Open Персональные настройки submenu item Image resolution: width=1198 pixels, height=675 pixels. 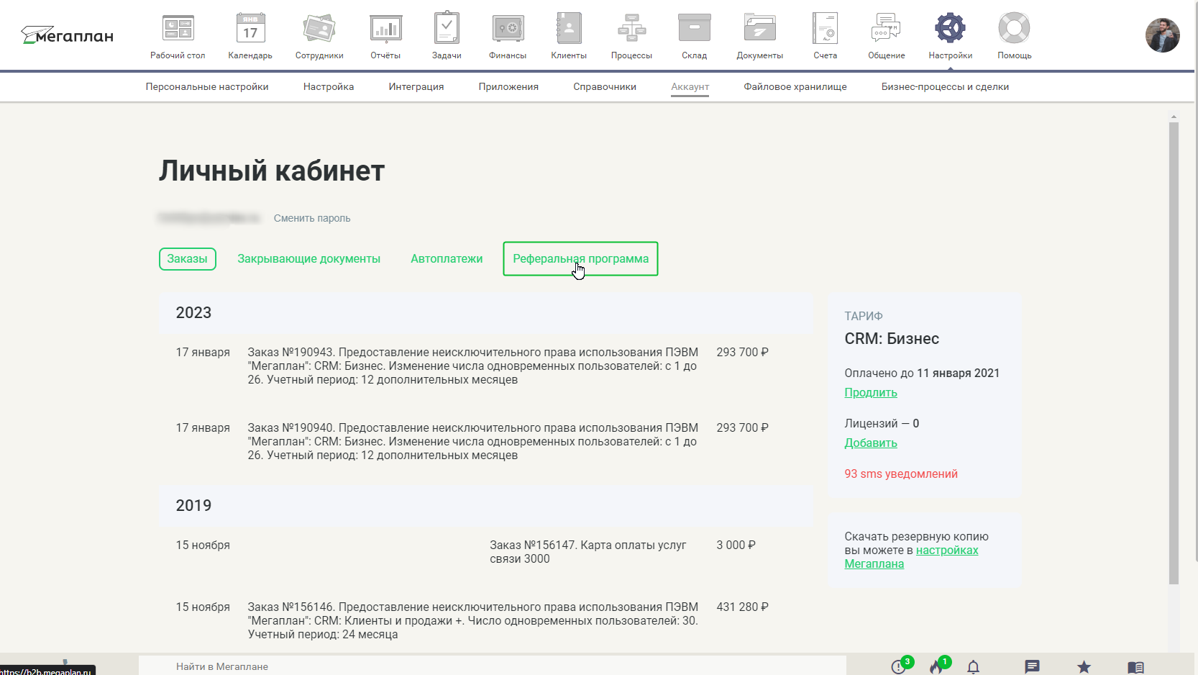[207, 86]
